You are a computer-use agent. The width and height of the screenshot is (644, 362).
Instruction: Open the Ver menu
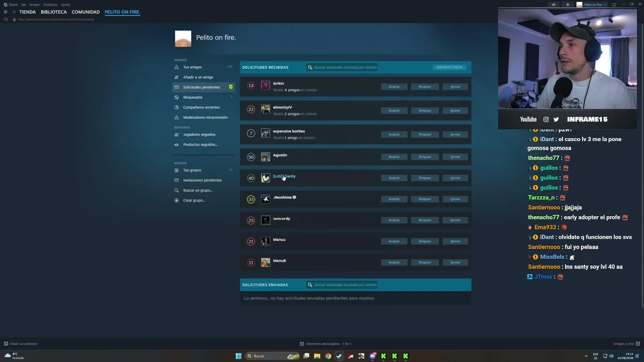pyautogui.click(x=24, y=5)
